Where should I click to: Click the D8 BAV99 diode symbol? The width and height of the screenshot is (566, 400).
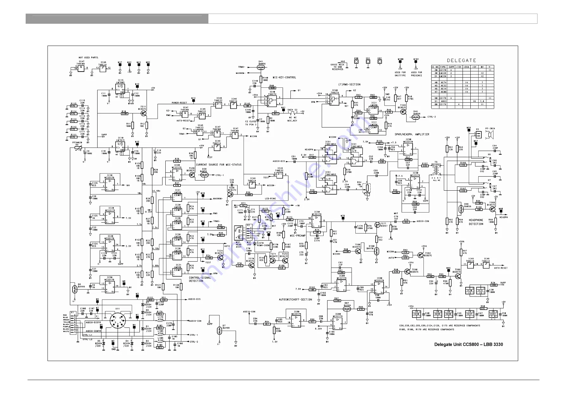(74, 289)
